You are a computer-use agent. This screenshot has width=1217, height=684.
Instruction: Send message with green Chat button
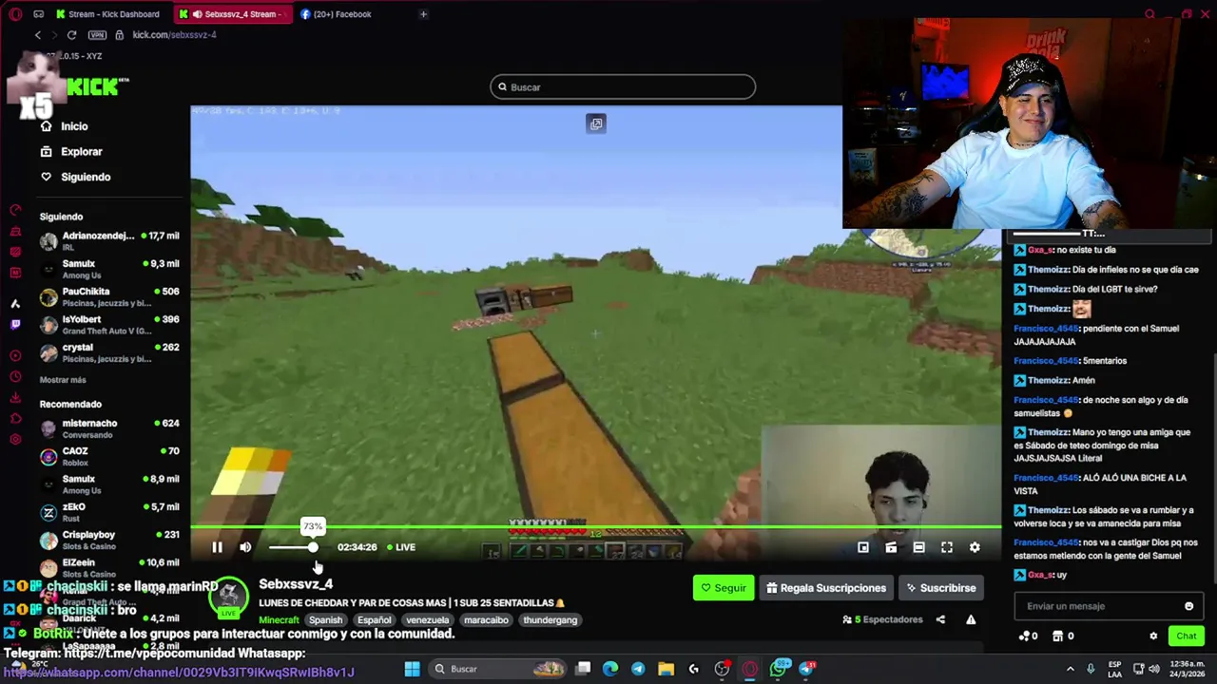coord(1187,636)
